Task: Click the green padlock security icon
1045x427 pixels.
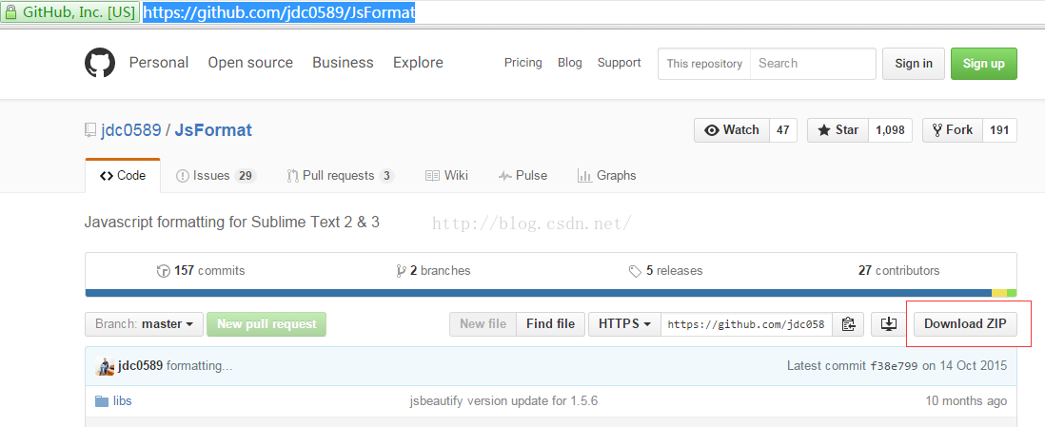Action: (10, 12)
